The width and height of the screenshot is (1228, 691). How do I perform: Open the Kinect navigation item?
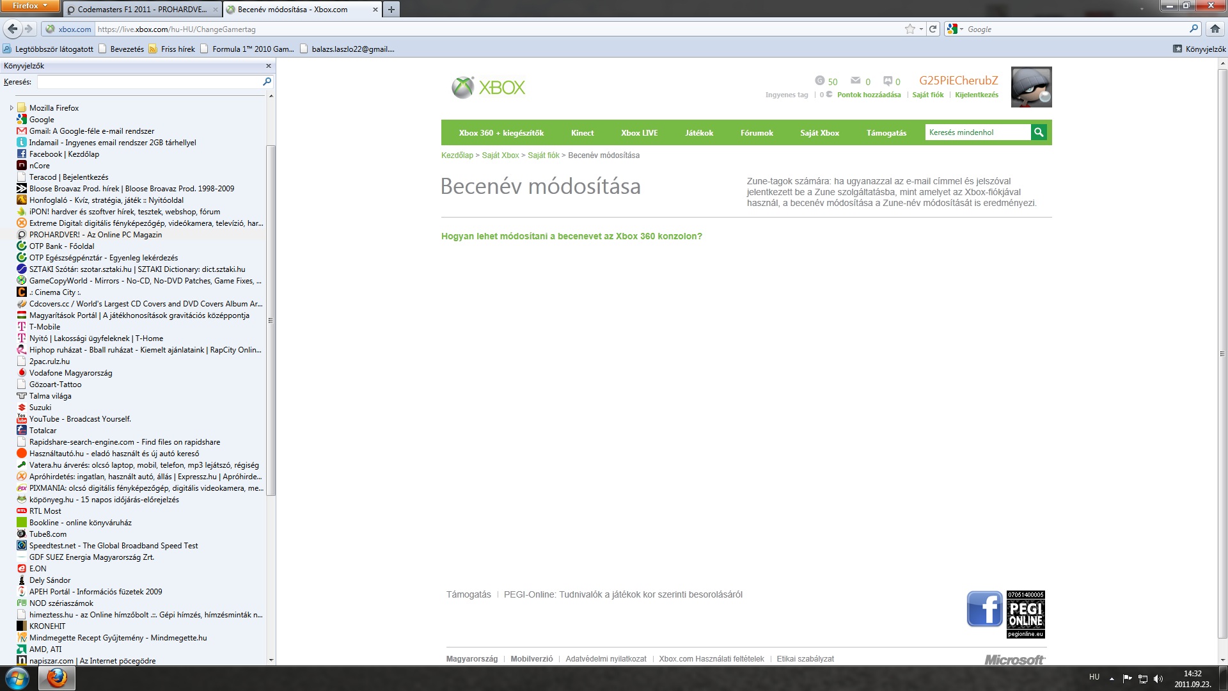582,133
